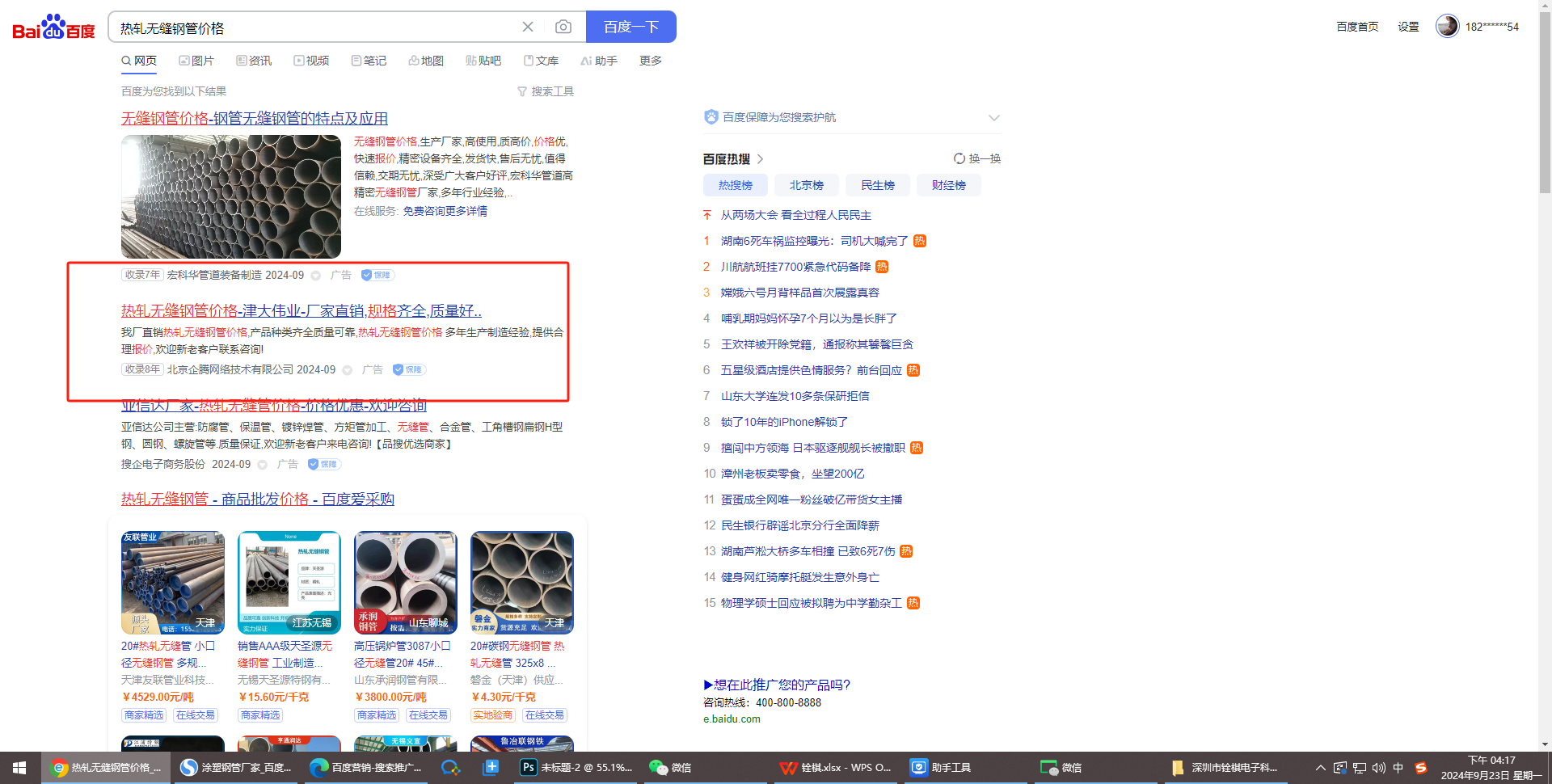Focus the search input containing 热轧无缝钢管价格
Viewport: 1552px width, 784px height.
tap(315, 27)
